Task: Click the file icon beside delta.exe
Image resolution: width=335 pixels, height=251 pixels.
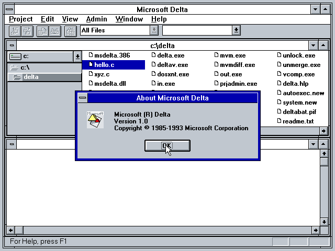Action: point(153,55)
